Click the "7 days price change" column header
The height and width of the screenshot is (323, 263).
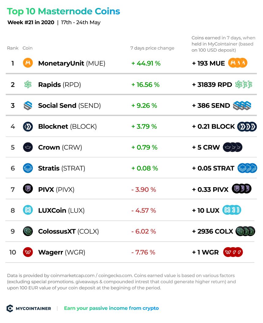pyautogui.click(x=152, y=48)
